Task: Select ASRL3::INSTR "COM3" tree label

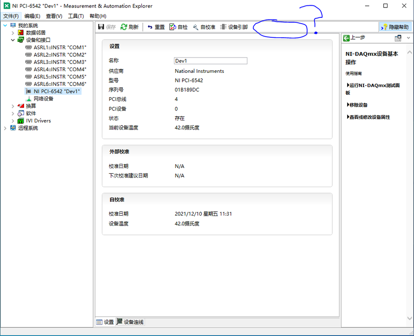Action: coord(60,62)
